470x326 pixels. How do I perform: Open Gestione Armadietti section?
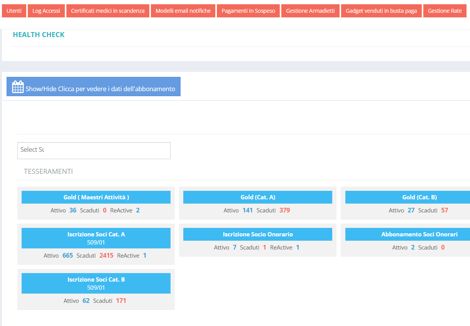[310, 11]
